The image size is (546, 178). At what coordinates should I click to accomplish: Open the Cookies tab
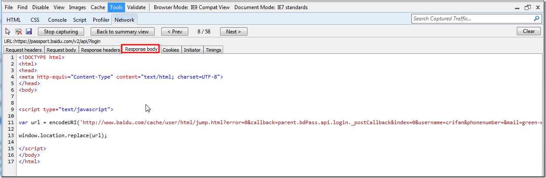coord(171,50)
